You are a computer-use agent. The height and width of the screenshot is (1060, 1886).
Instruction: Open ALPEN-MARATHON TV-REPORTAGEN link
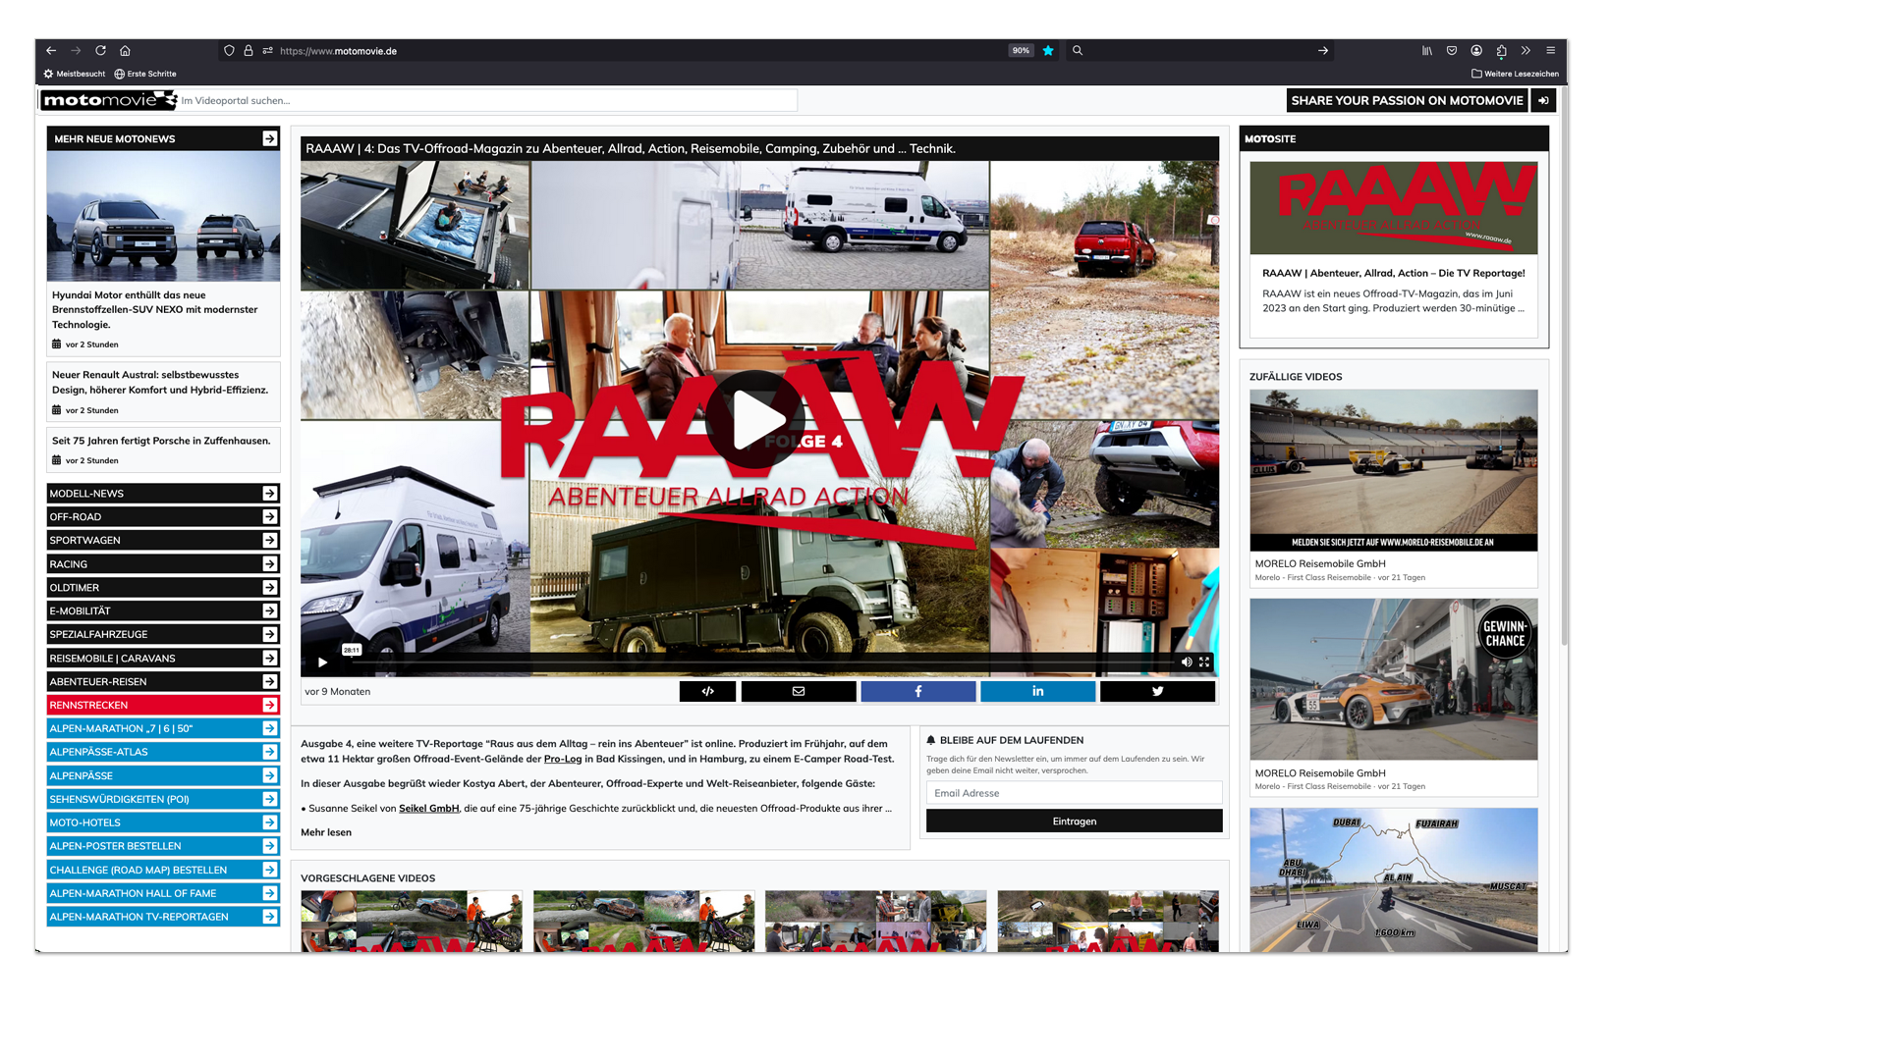(x=163, y=917)
